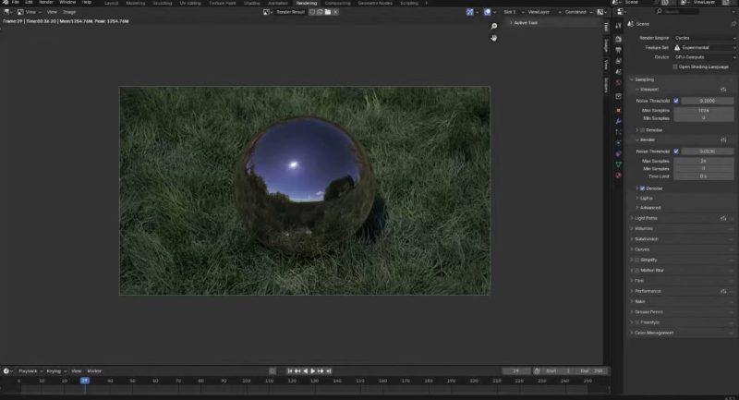Click the current frame marker on timeline
Image resolution: width=739 pixels, height=400 pixels.
(x=85, y=381)
